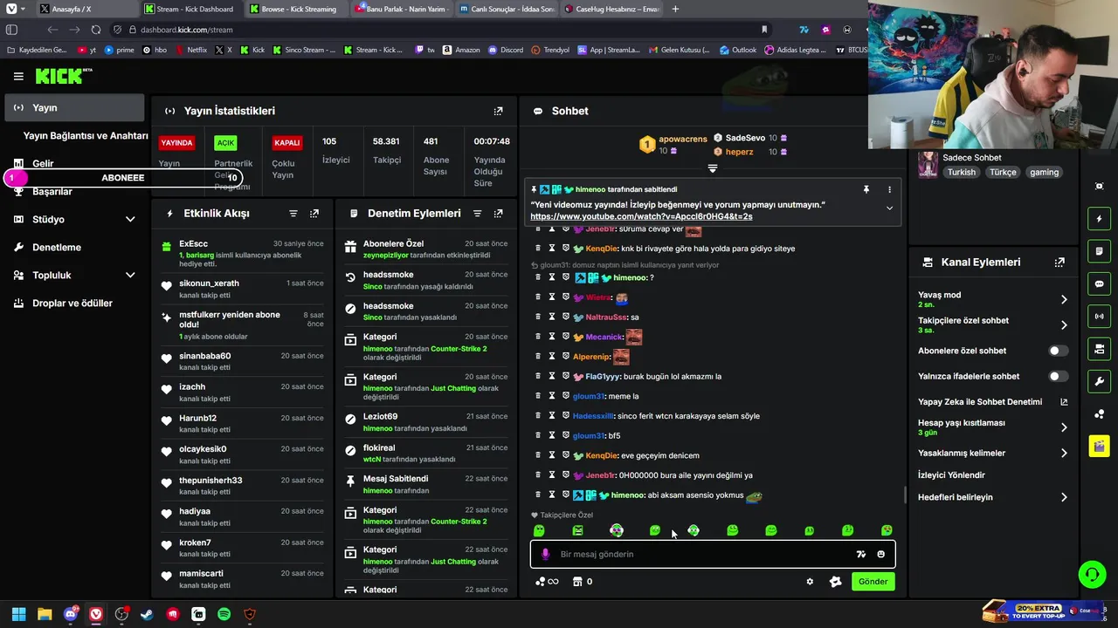
Task: Click the Turkish tag
Action: 962,172
